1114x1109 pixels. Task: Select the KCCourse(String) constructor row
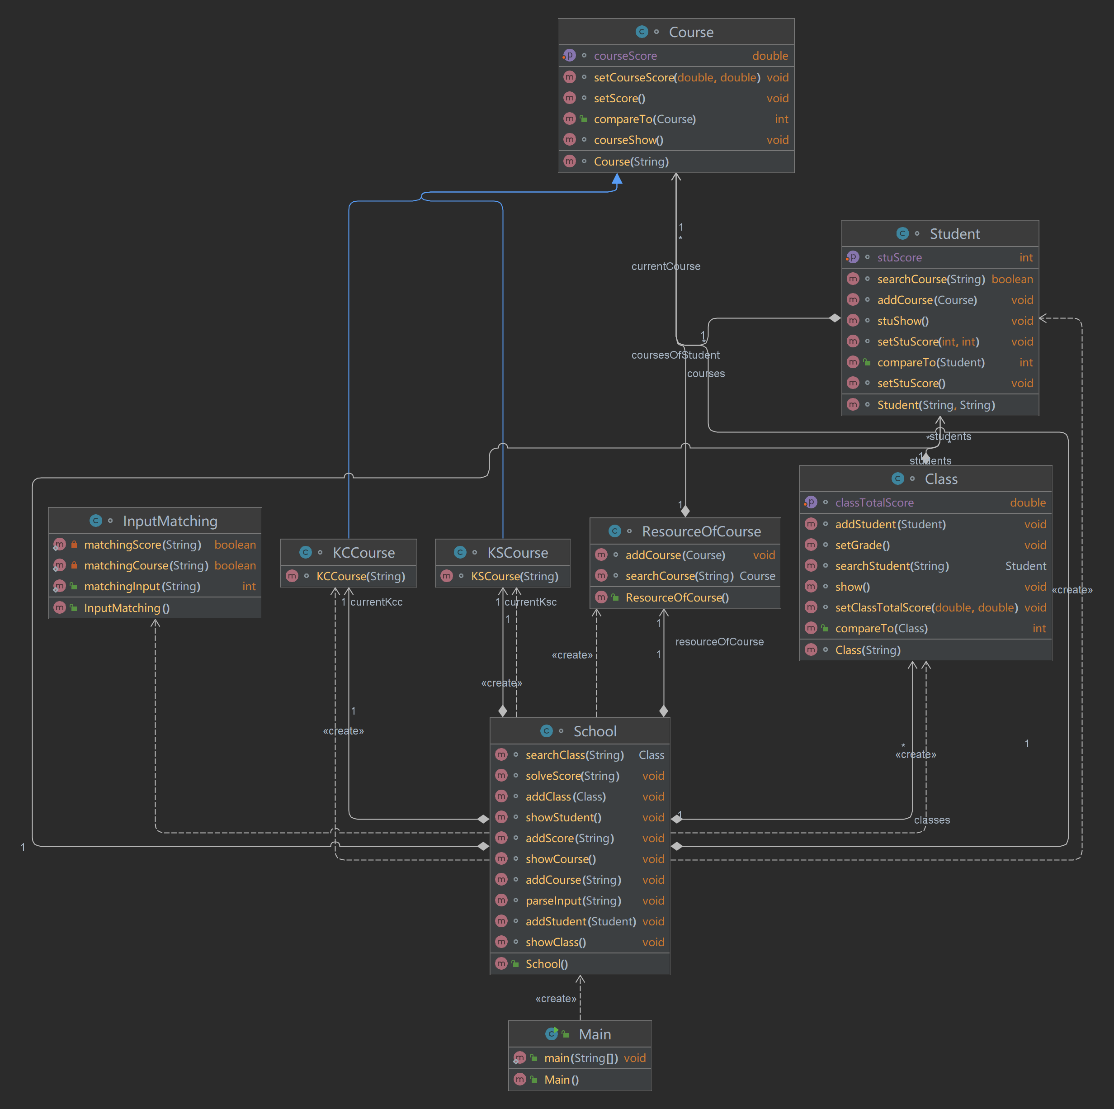[360, 576]
